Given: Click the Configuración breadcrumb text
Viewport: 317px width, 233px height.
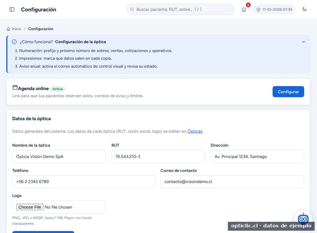Looking at the screenshot, I should [x=41, y=29].
